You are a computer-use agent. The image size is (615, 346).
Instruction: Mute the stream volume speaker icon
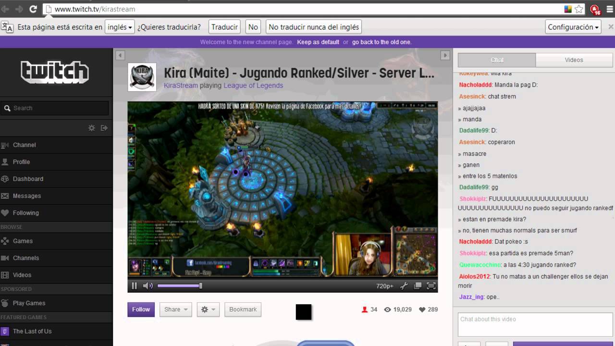[x=148, y=286]
